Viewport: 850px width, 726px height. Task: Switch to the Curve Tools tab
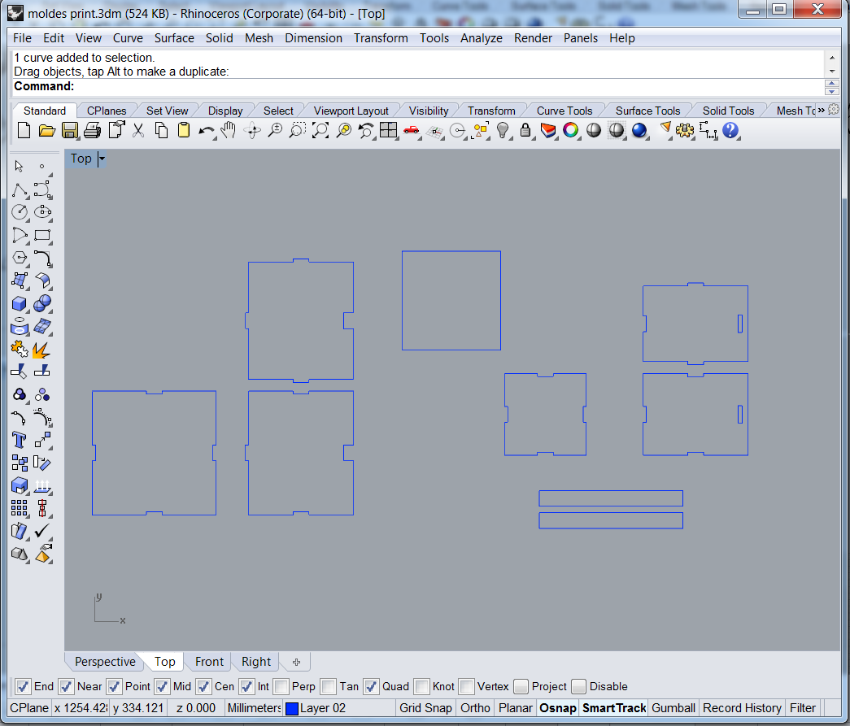564,111
